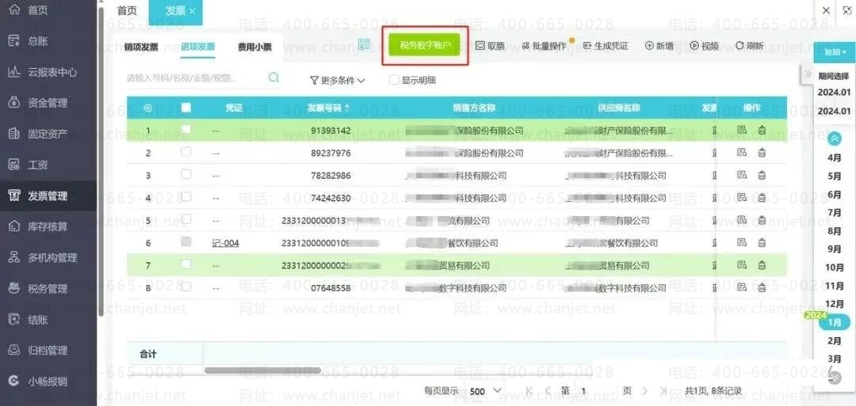Open 多机构管理 in sidebar
856x406 pixels.
(52, 258)
